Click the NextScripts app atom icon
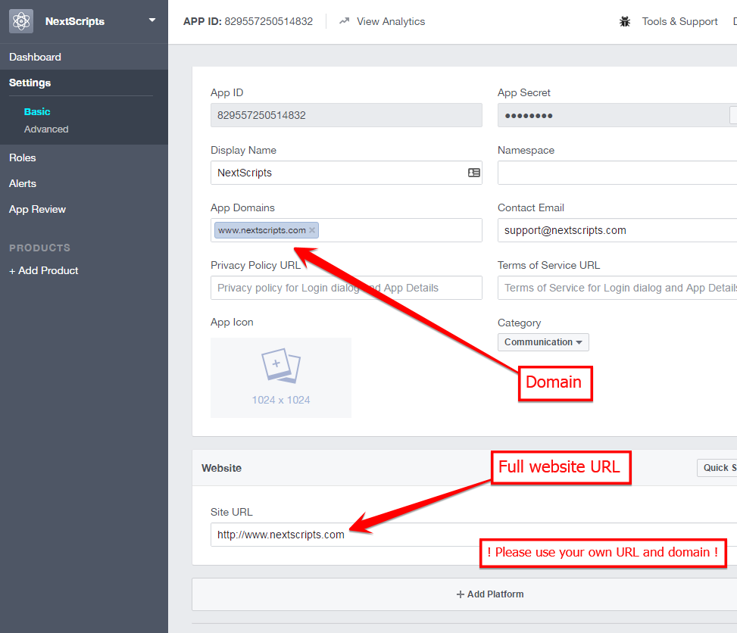Viewport: 737px width, 633px height. (x=21, y=21)
